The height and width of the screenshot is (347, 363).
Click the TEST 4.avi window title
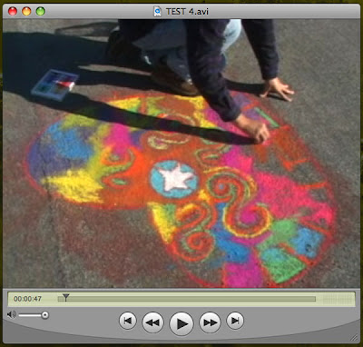(x=187, y=12)
